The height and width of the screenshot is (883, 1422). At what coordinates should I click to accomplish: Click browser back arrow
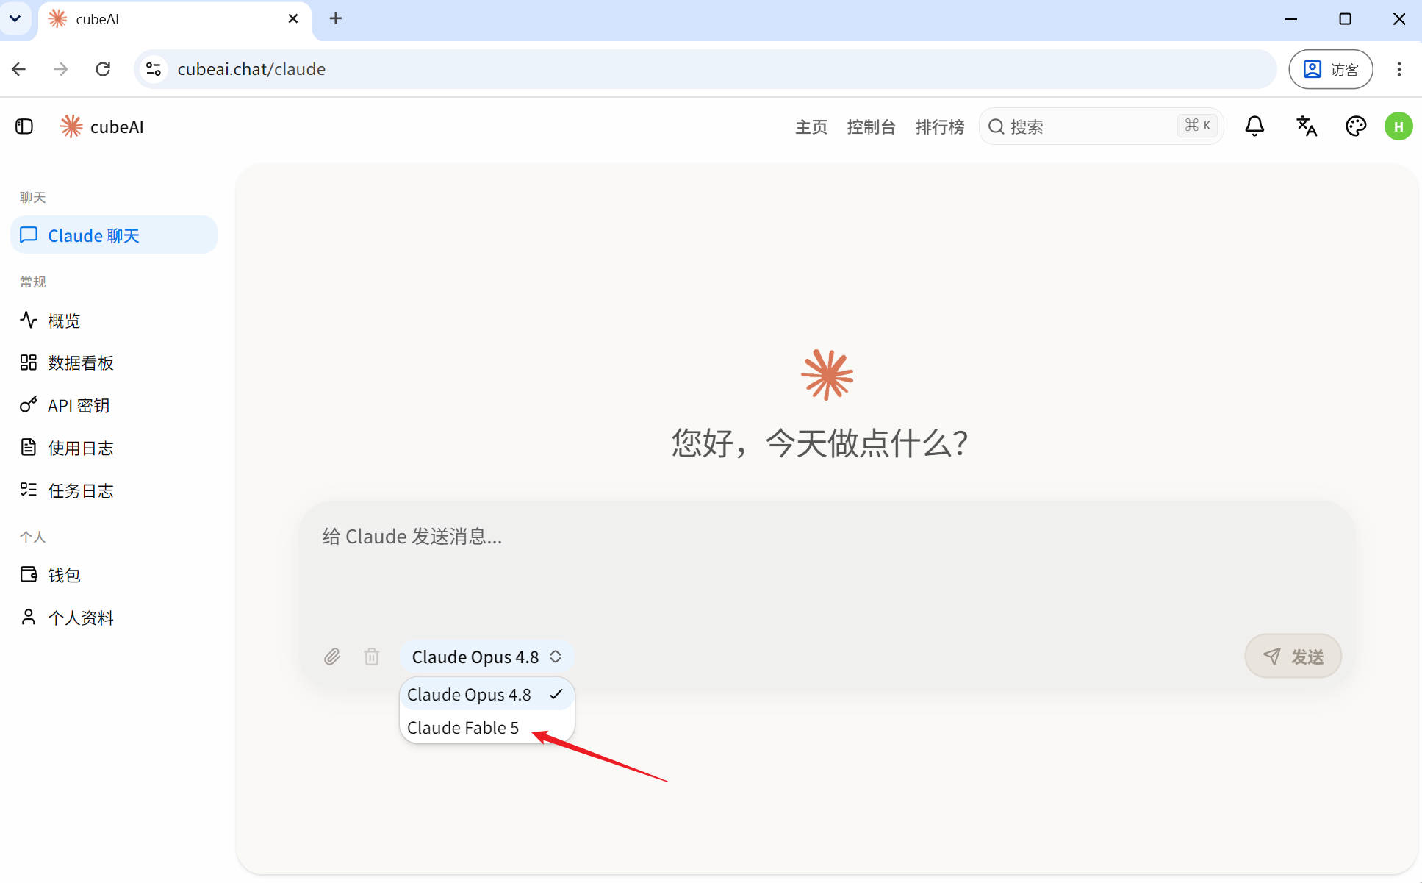19,69
